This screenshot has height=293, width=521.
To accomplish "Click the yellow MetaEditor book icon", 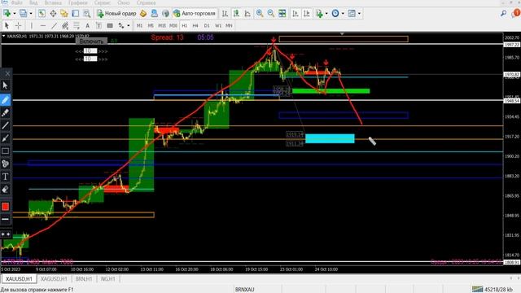I will click(x=143, y=13).
